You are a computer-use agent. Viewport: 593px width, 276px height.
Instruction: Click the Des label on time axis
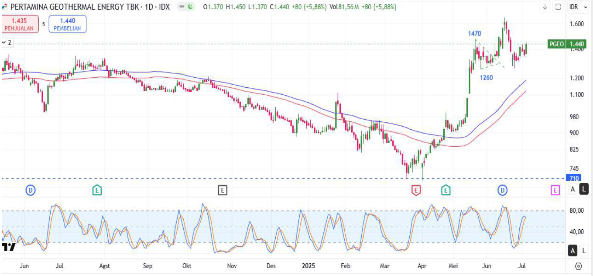point(271,266)
